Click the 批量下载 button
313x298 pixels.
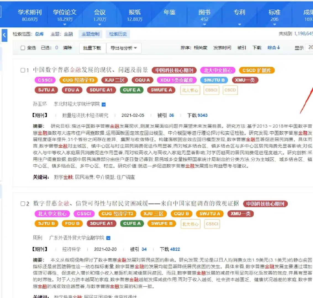click(x=92, y=48)
